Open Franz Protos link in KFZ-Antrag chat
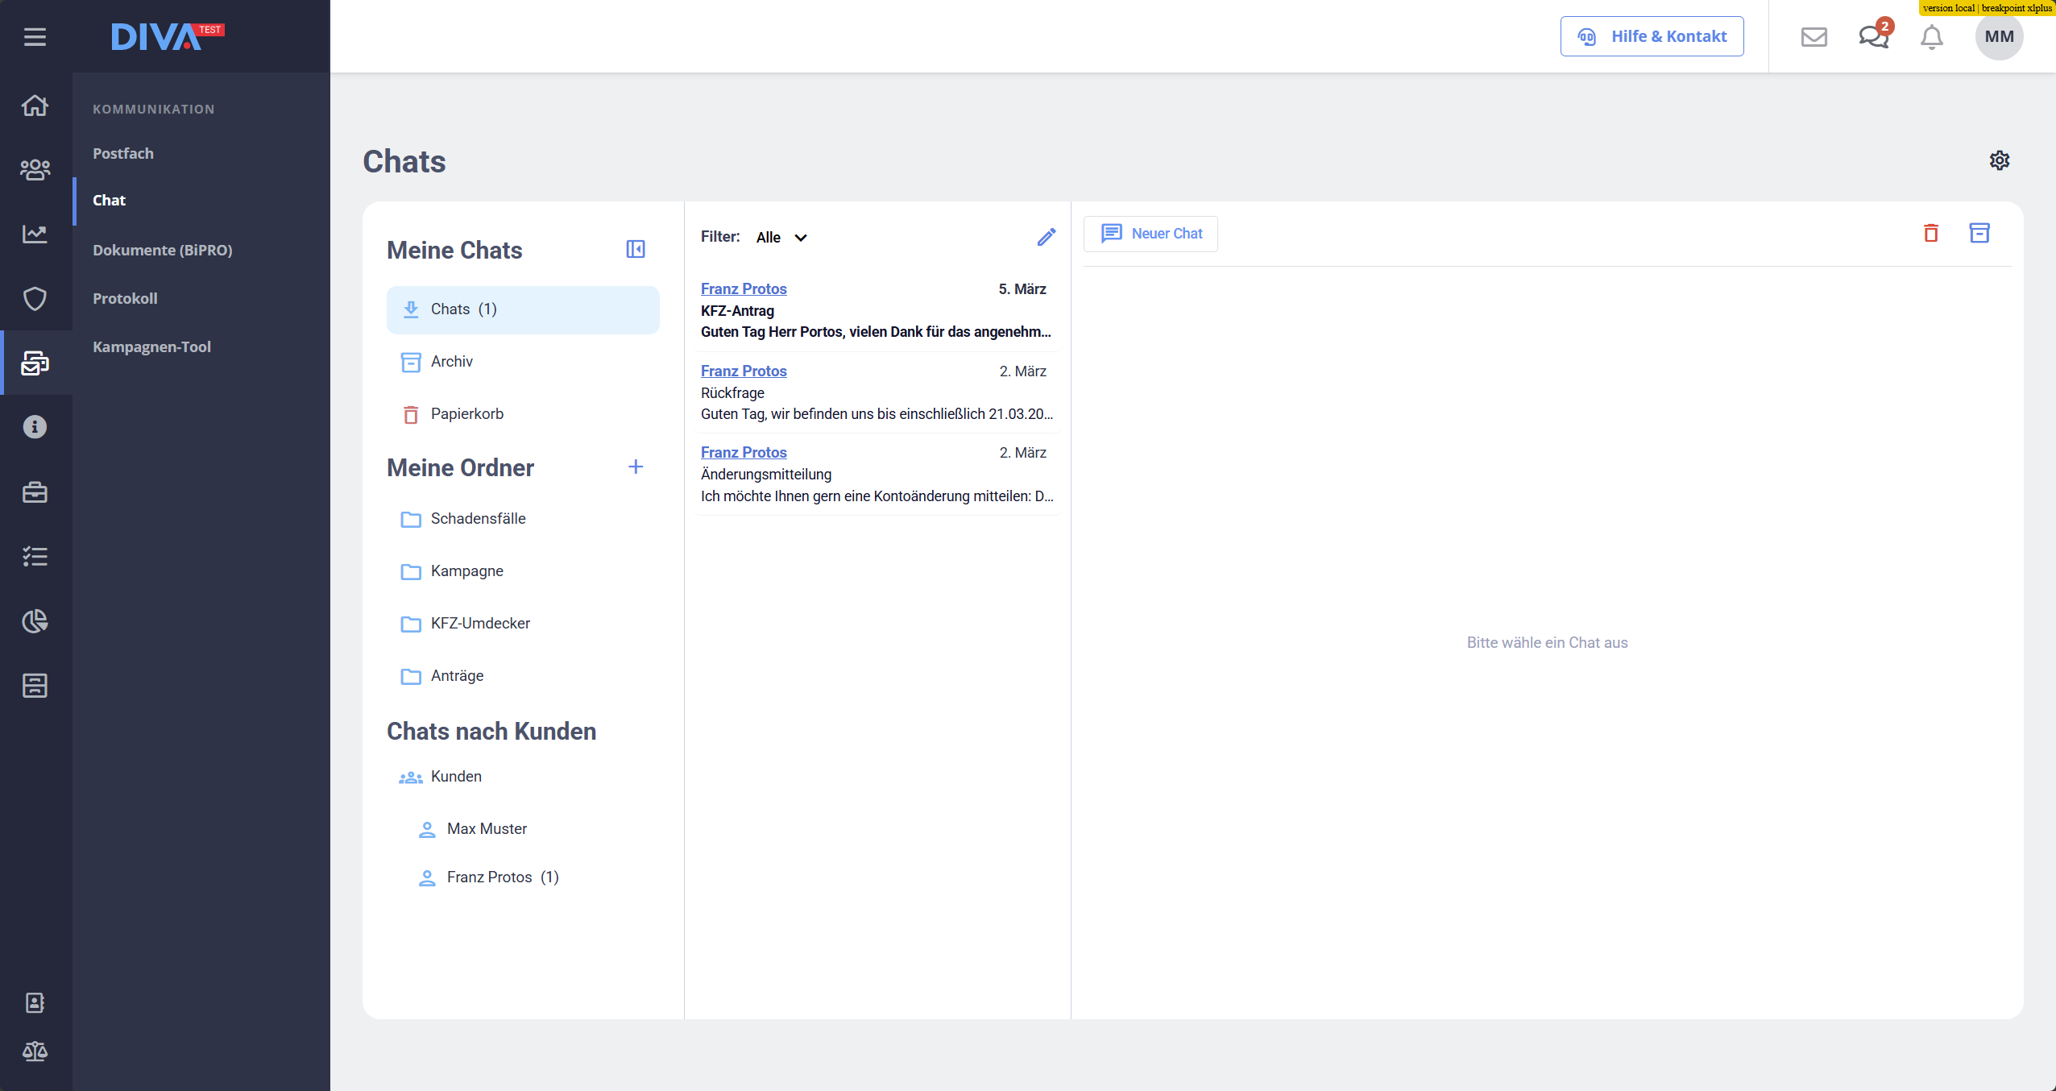This screenshot has height=1091, width=2056. [743, 288]
